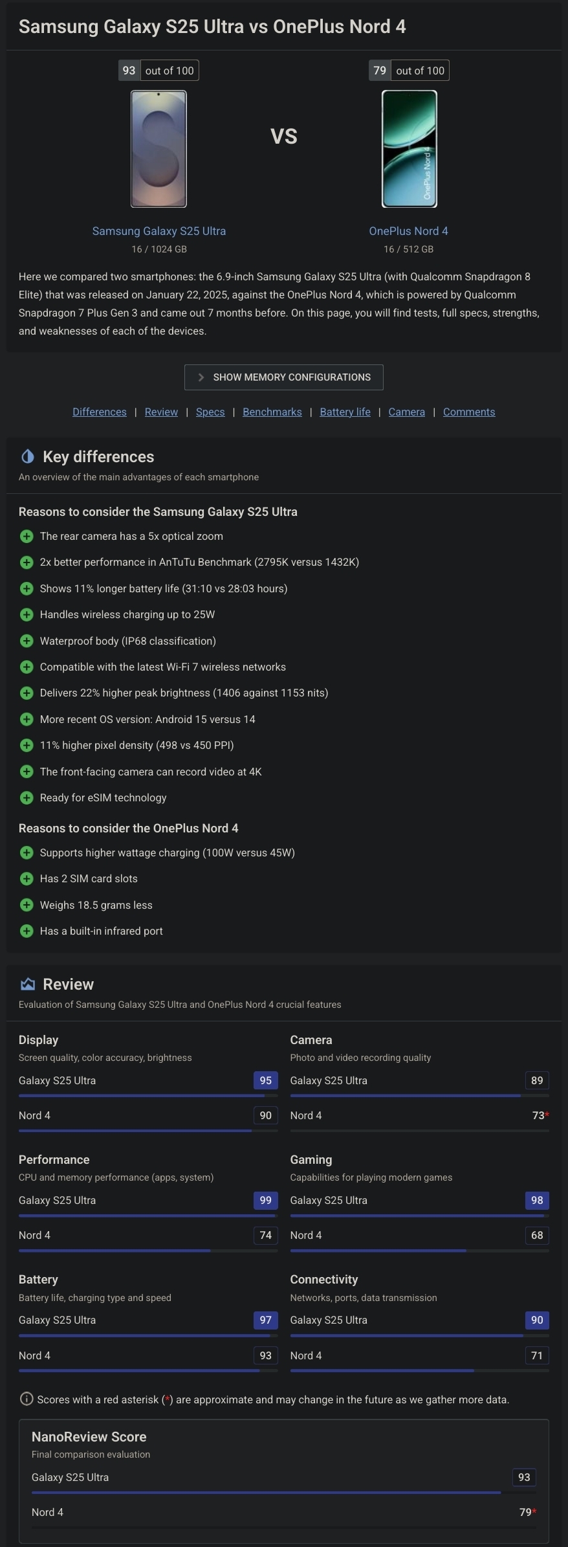Jump to the Differences section

point(100,412)
